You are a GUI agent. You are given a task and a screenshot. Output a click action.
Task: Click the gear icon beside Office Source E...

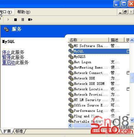[71, 105]
